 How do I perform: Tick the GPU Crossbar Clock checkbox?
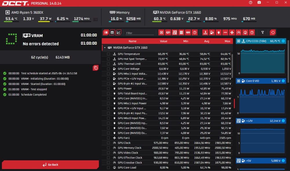[x=108, y=163]
